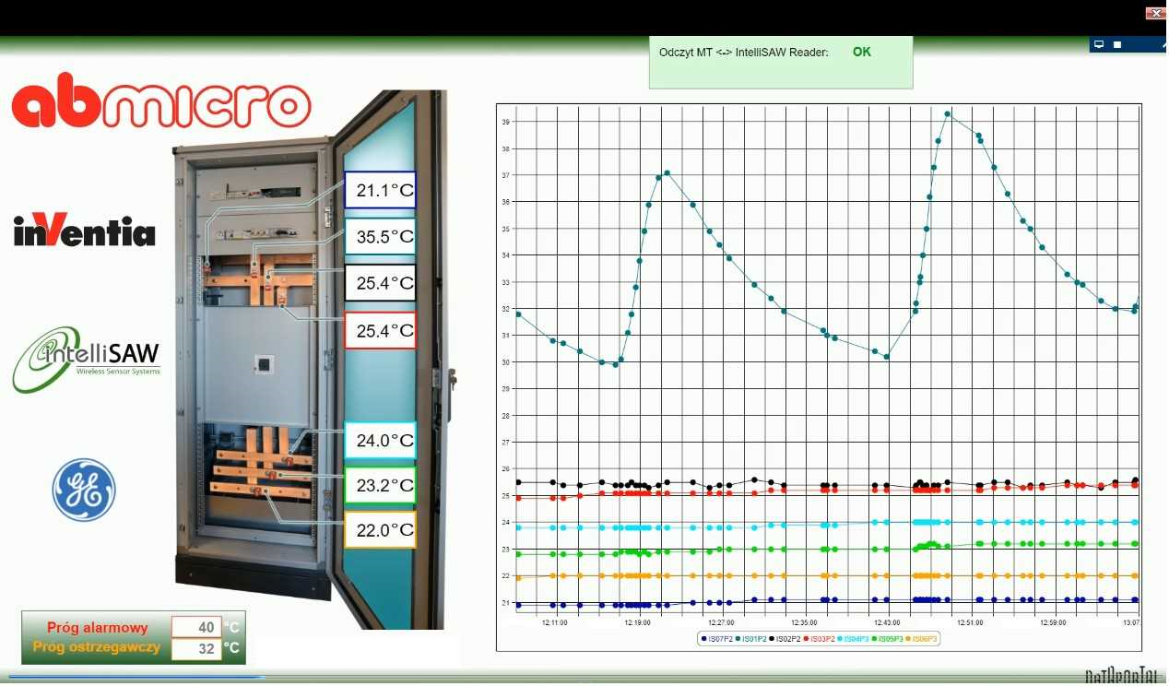
Task: Click the 'Odczyt MT <-> IntelliSAW Reader:' label
Action: coord(744,53)
